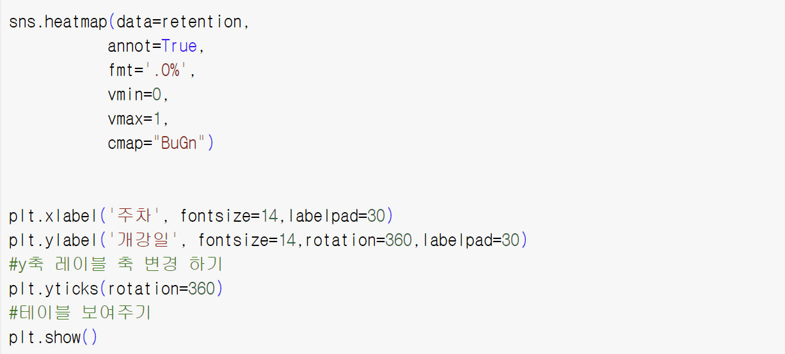
Task: Click the cmap parameter name
Action: click(x=125, y=143)
